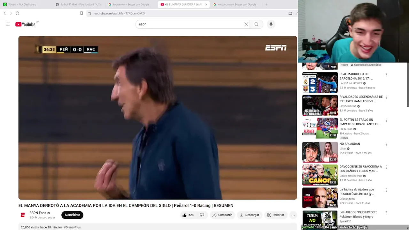
Task: Click the Descargar download button
Action: [249, 215]
